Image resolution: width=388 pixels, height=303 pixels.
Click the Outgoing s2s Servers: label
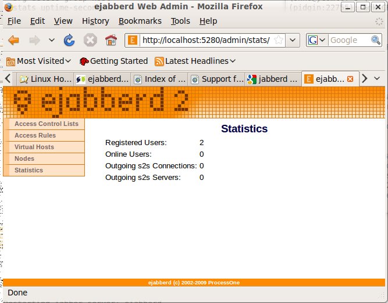point(143,178)
